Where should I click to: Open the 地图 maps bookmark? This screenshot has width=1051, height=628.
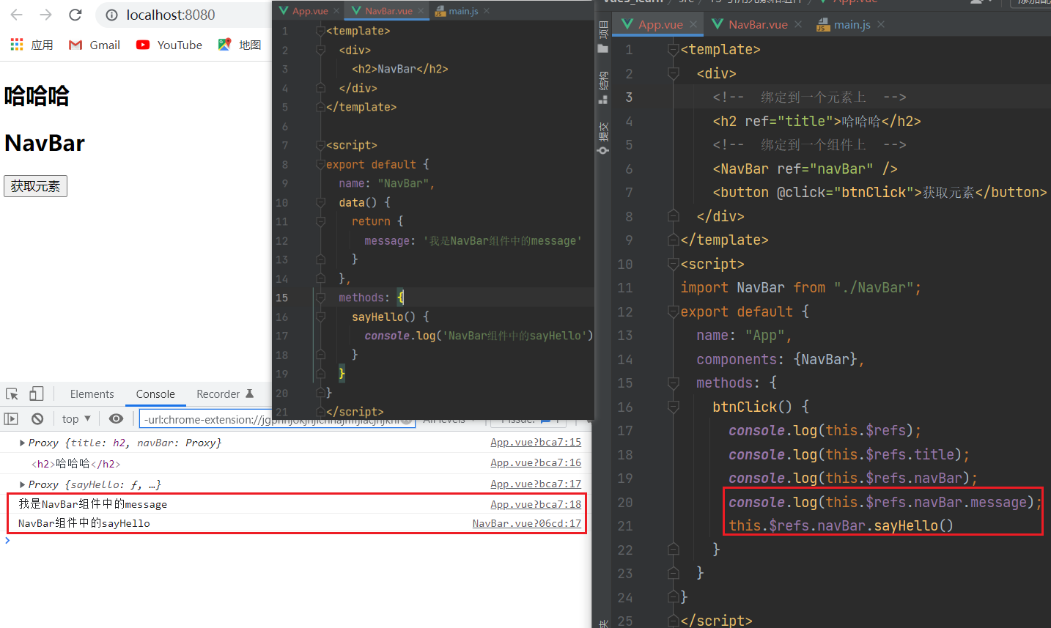click(240, 45)
